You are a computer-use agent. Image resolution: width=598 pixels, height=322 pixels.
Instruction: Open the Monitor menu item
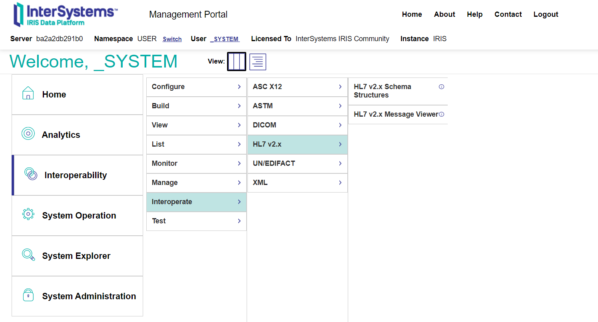click(x=196, y=163)
